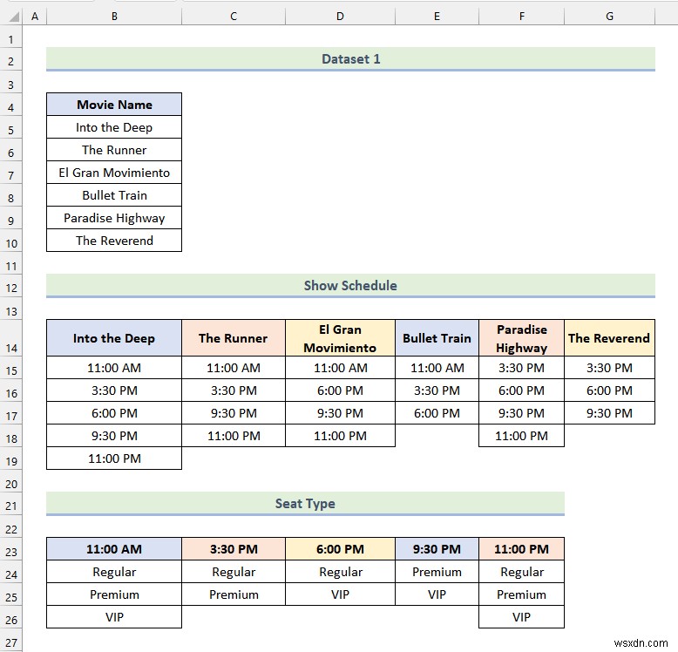
Task: Click 'Paradise Highway' schedule column header
Action: point(521,338)
